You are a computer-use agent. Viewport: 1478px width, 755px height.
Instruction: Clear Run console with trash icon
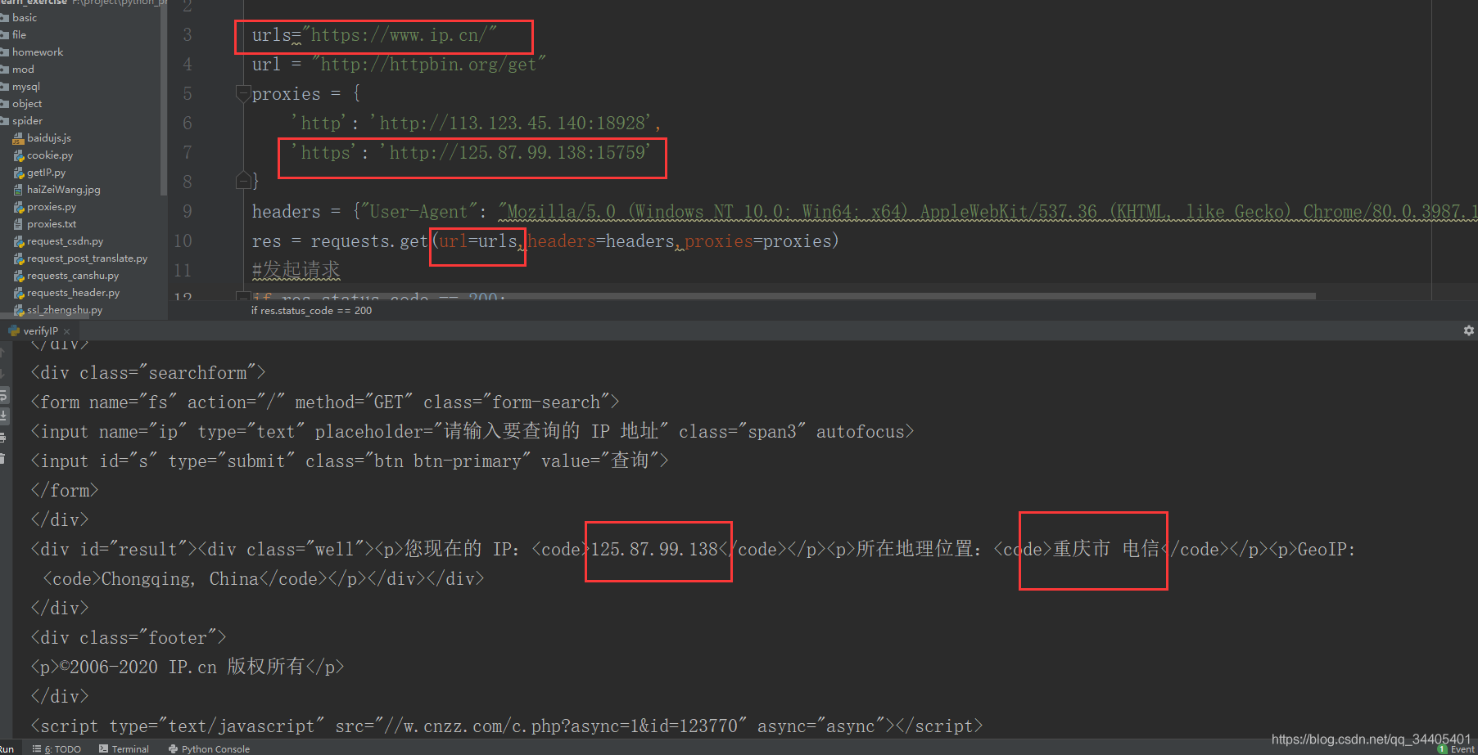(3, 459)
